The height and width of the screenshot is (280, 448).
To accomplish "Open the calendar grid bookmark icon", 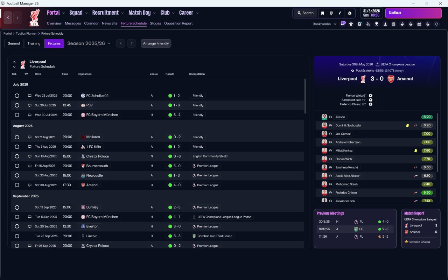I will 419,24.
